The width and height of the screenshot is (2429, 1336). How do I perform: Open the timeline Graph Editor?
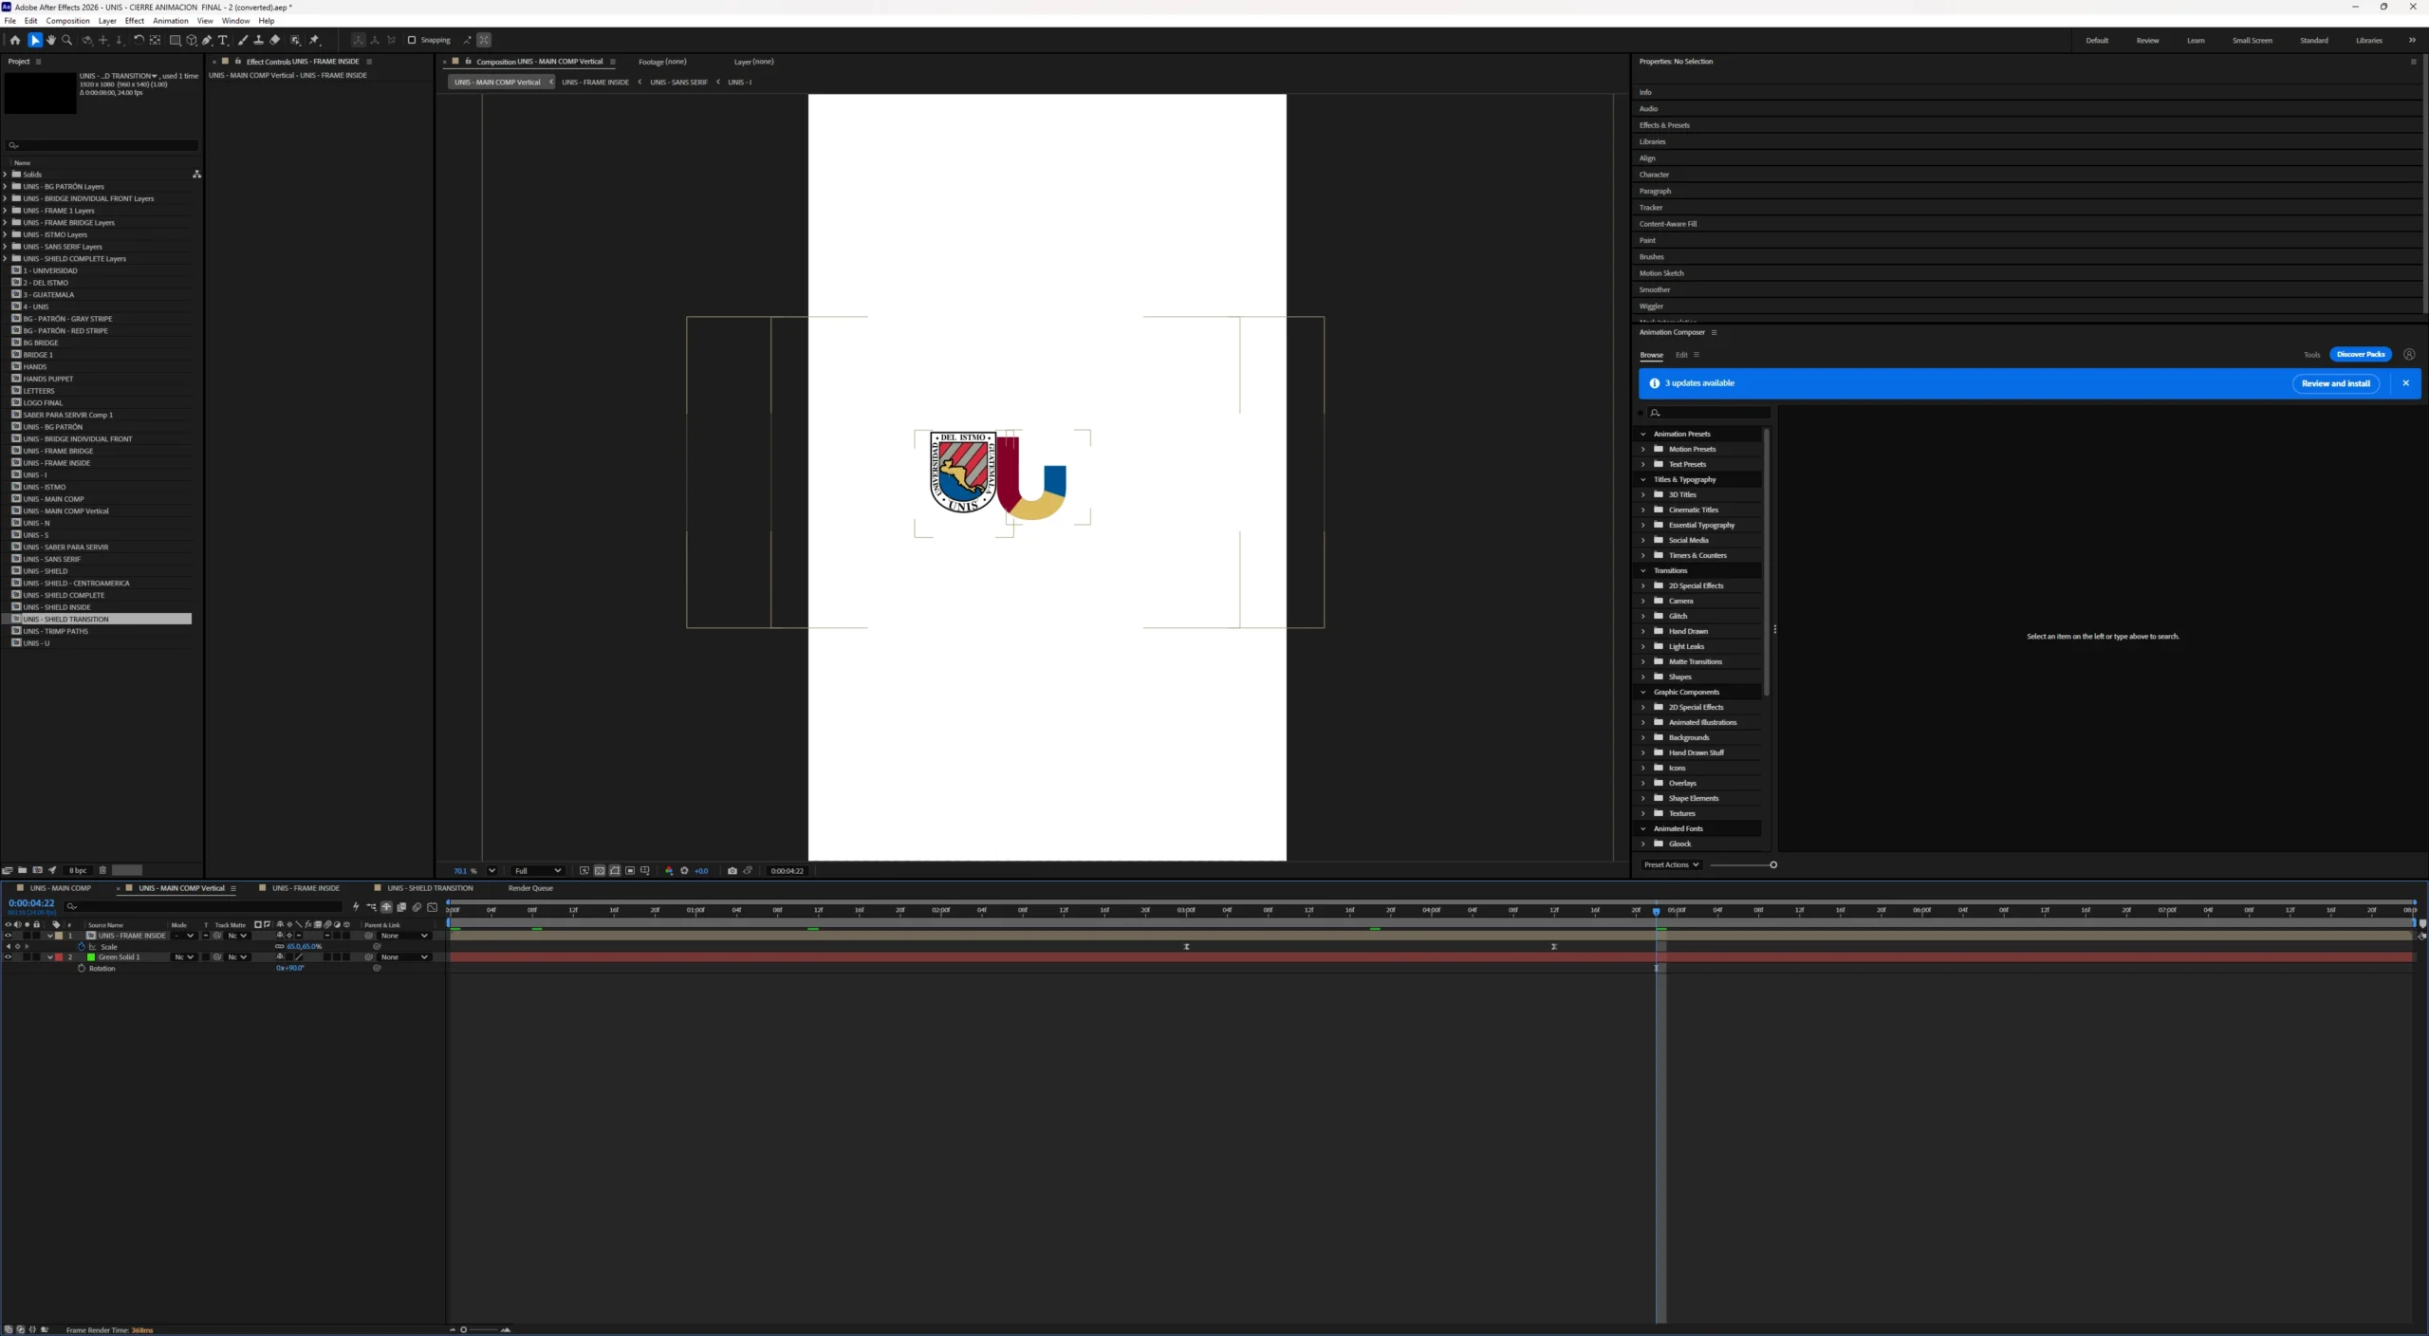coord(433,907)
